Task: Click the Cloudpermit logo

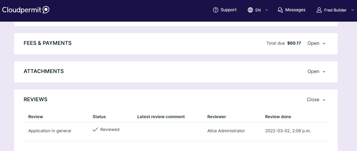Action: pyautogui.click(x=26, y=10)
